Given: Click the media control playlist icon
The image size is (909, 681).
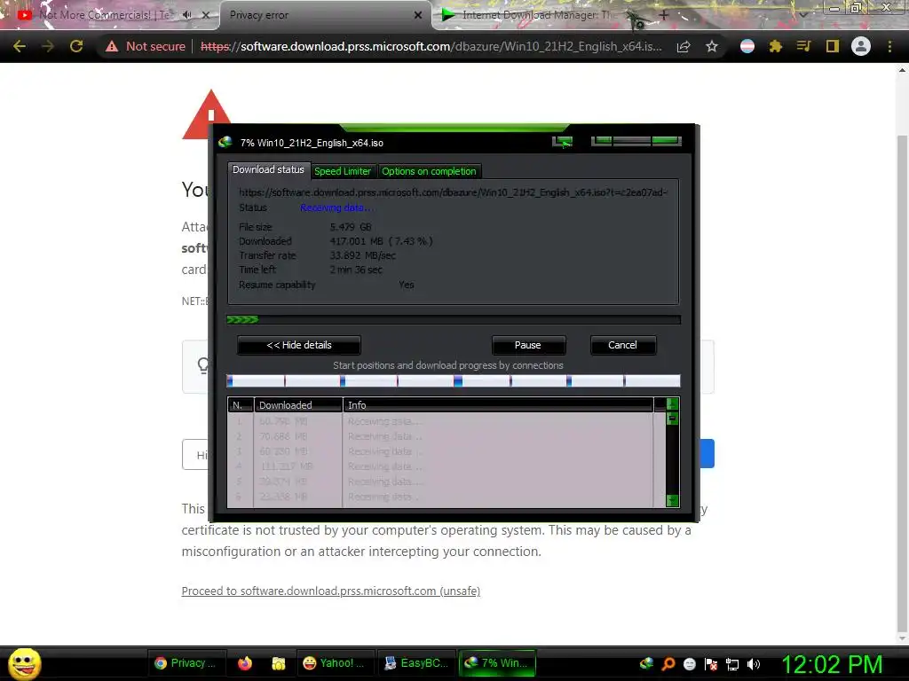Looking at the screenshot, I should 803,46.
